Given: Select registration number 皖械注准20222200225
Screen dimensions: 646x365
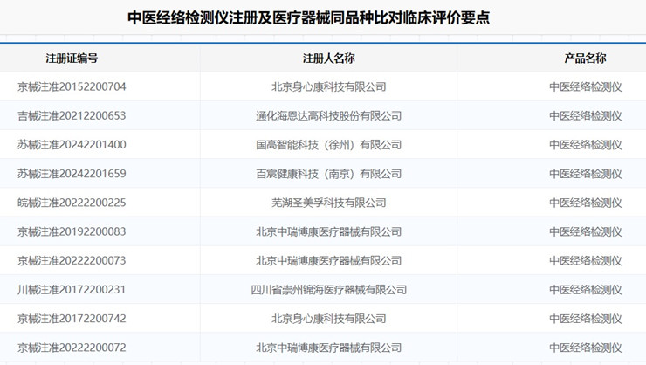Looking at the screenshot, I should click(x=72, y=203).
